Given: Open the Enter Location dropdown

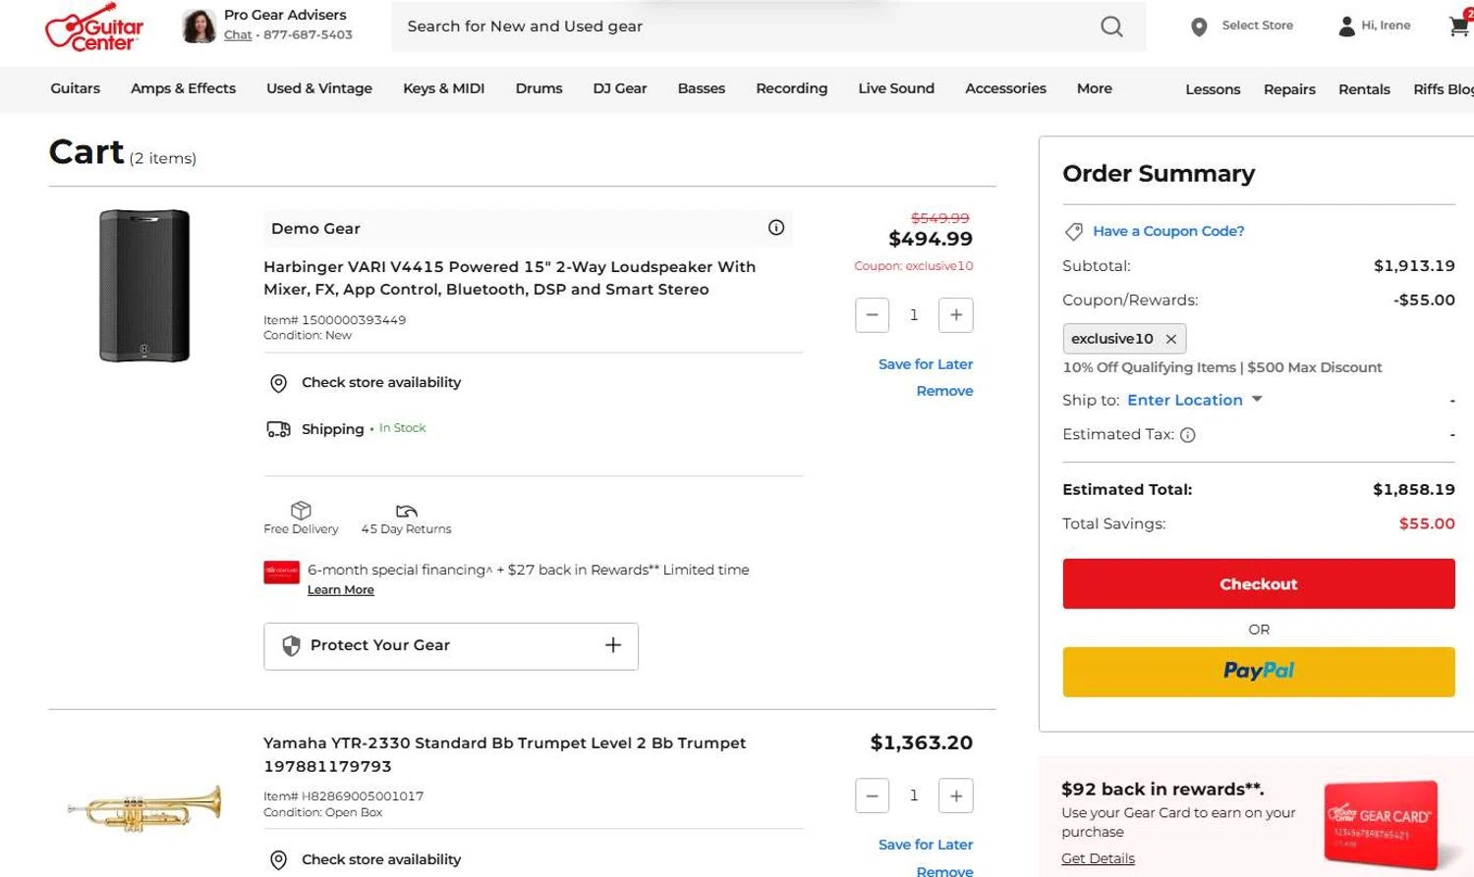Looking at the screenshot, I should pos(1194,400).
